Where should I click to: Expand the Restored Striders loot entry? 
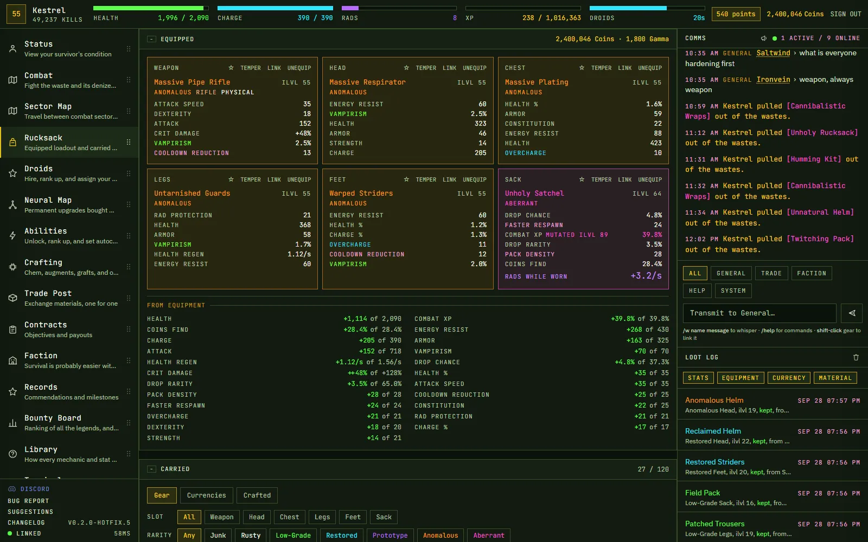(x=773, y=467)
